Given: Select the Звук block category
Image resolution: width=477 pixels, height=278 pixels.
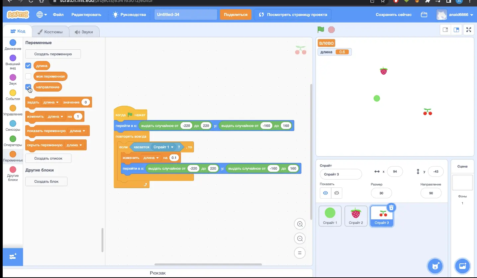Looking at the screenshot, I should [13, 80].
